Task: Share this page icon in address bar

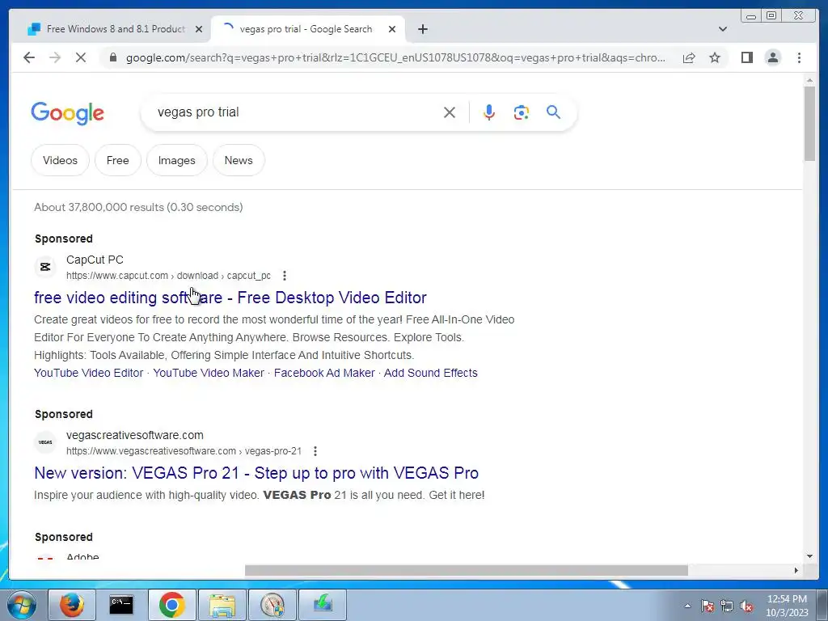Action: point(689,57)
